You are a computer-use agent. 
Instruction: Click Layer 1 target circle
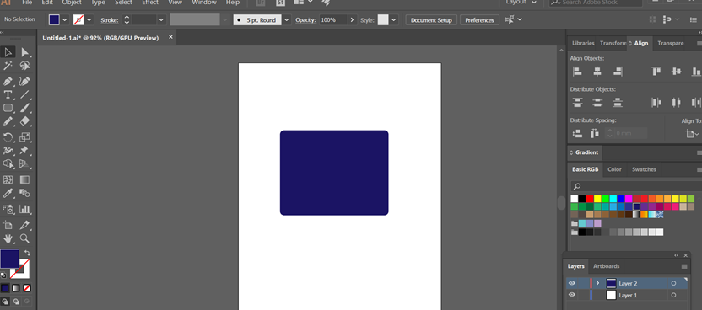673,295
